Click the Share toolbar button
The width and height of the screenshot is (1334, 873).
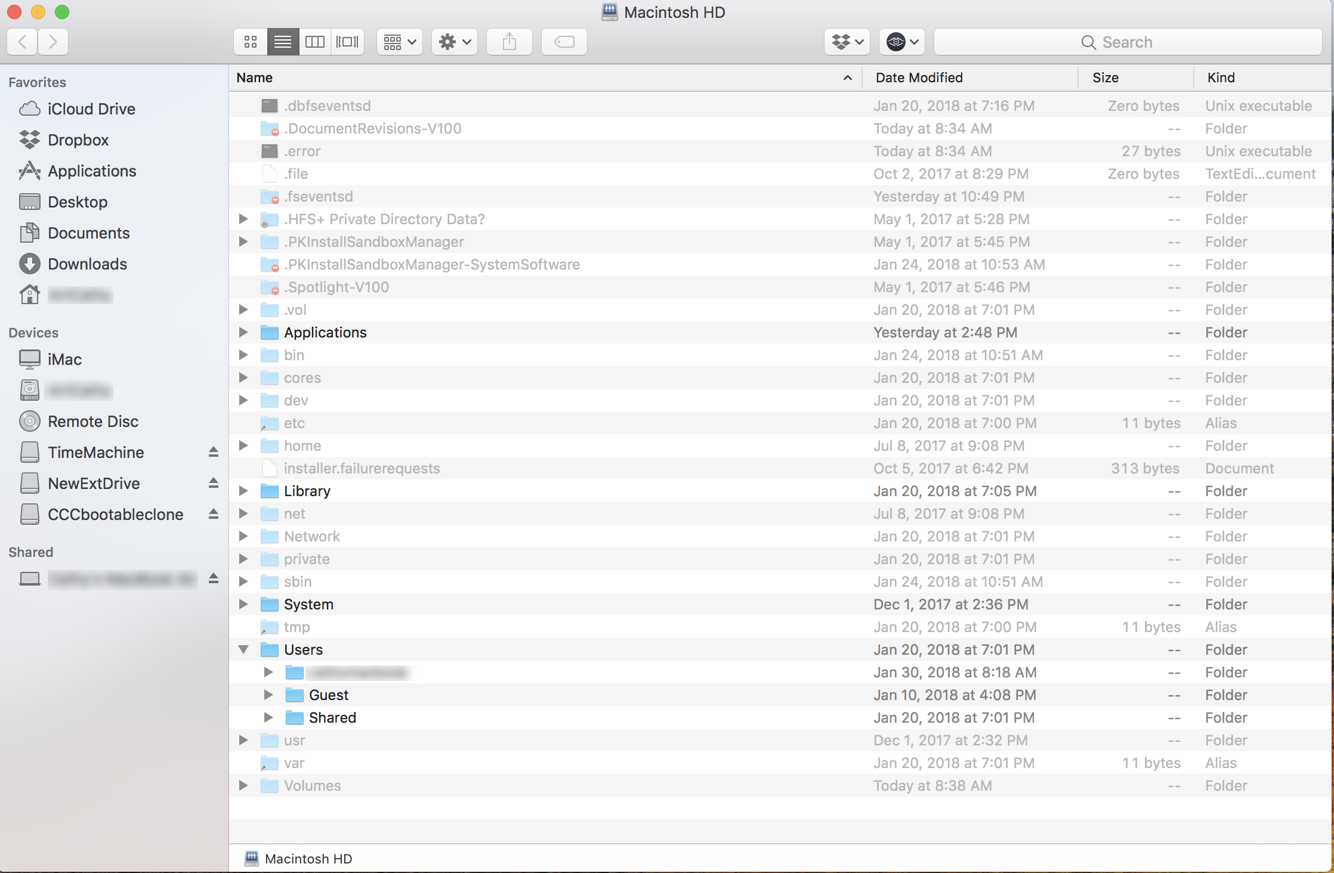click(x=509, y=42)
